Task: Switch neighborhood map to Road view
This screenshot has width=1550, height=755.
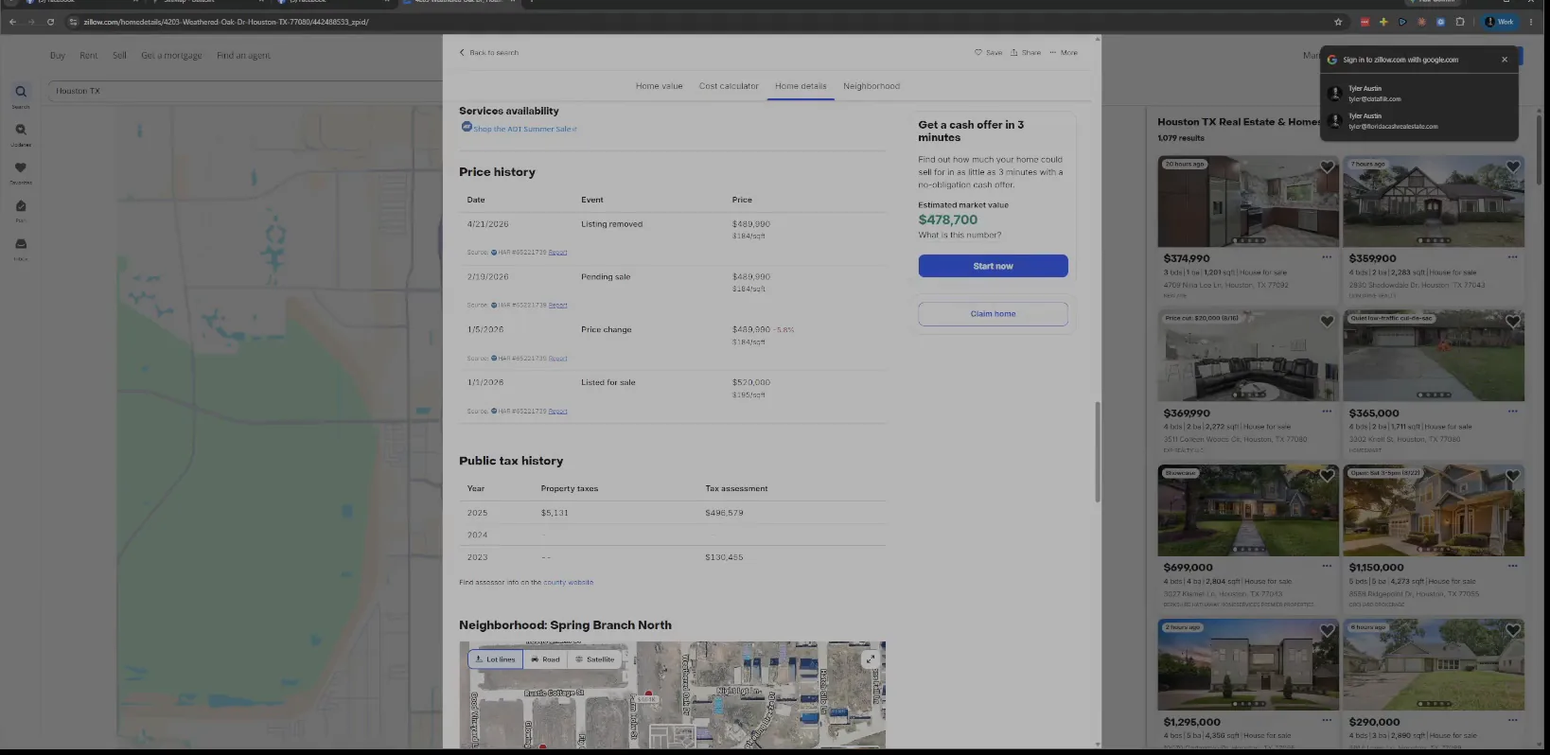Action: pos(545,659)
